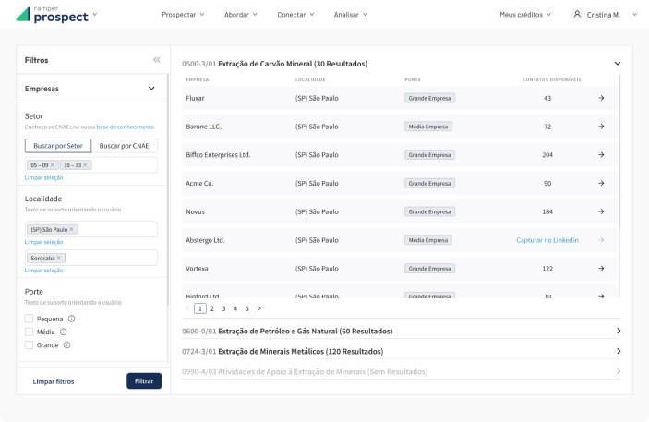
Task: Click Limpar filtros
Action: tap(54, 381)
